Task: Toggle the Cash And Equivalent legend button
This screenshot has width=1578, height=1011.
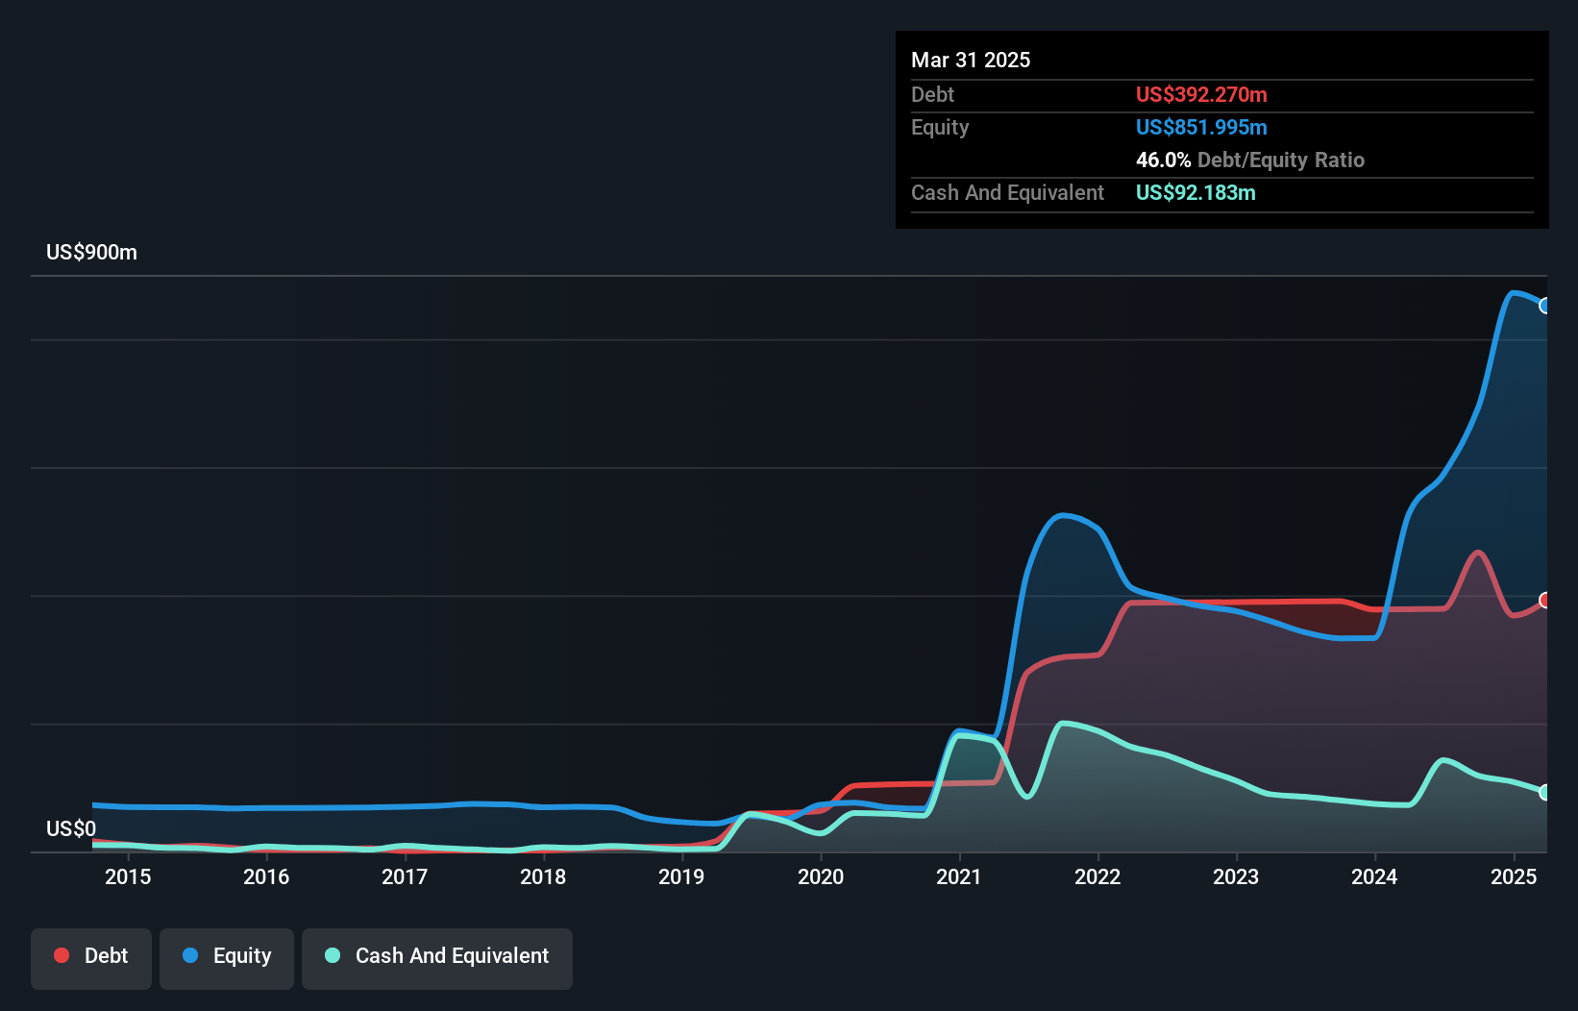Action: (x=437, y=958)
